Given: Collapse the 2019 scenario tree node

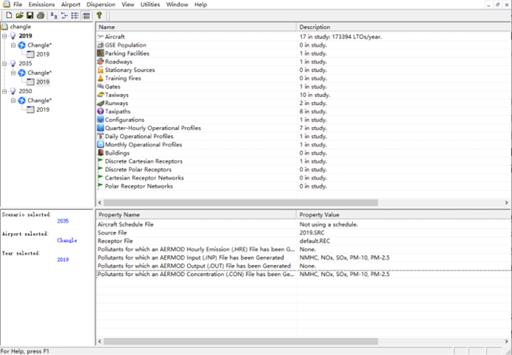Looking at the screenshot, I should 4,35.
